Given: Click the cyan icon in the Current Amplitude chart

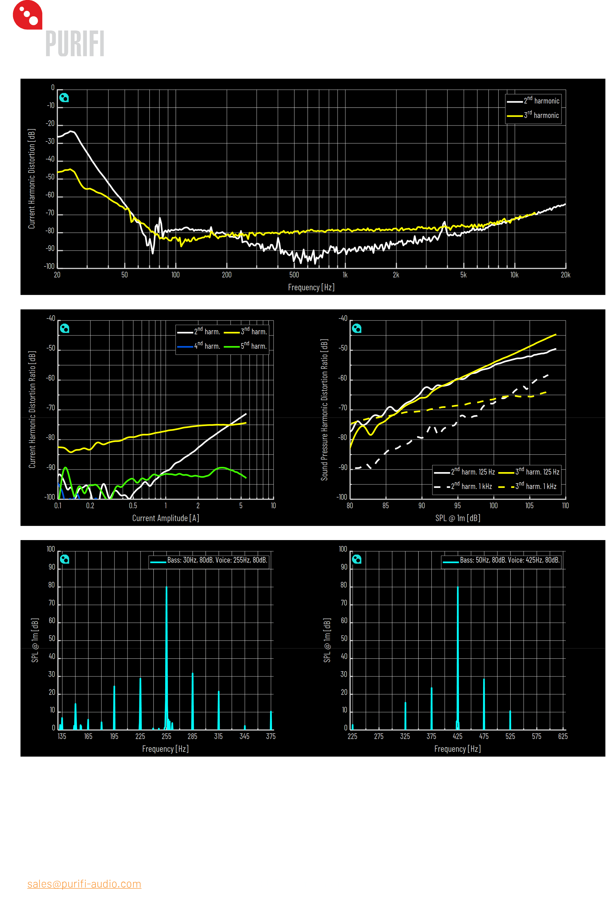Looking at the screenshot, I should [64, 328].
